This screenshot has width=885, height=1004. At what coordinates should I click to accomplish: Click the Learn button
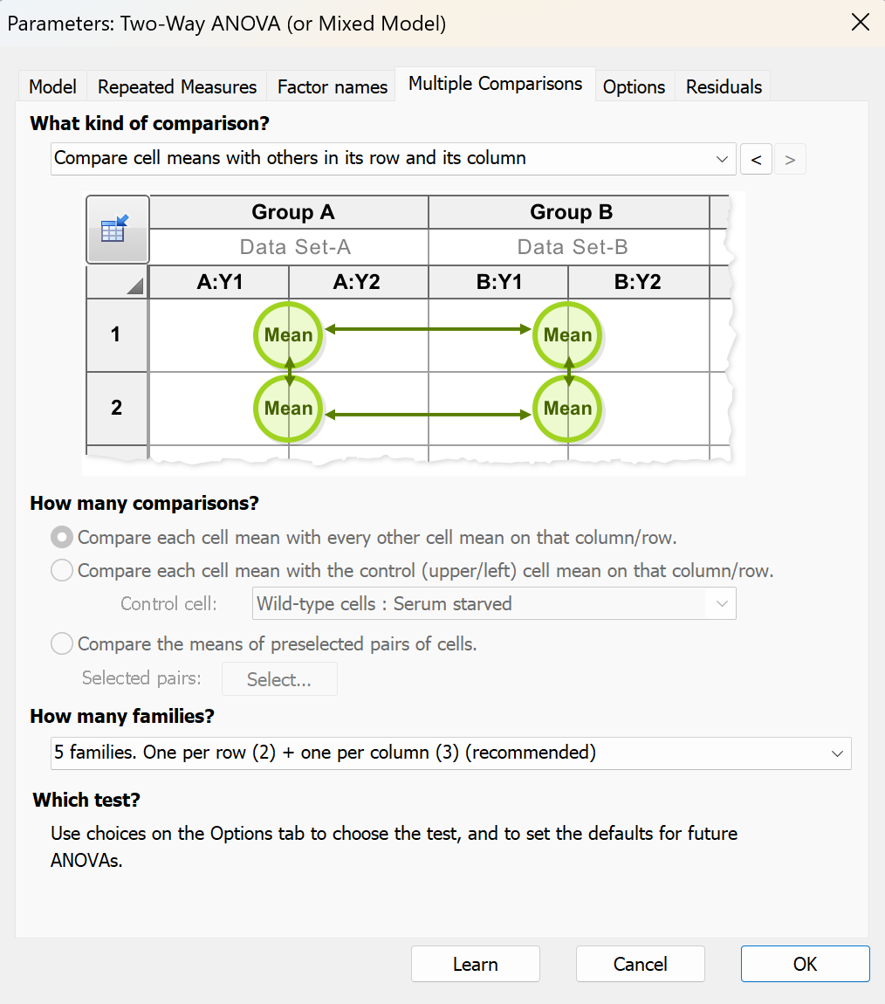coord(475,964)
